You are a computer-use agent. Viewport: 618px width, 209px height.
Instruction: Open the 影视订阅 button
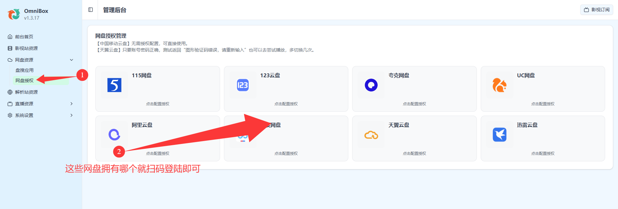tap(597, 10)
